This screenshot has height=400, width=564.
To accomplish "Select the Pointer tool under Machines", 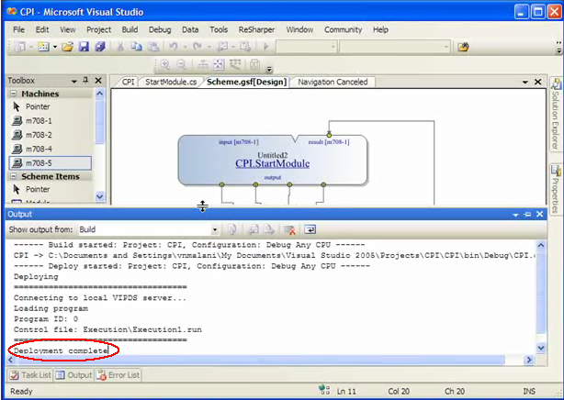I will pos(38,106).
